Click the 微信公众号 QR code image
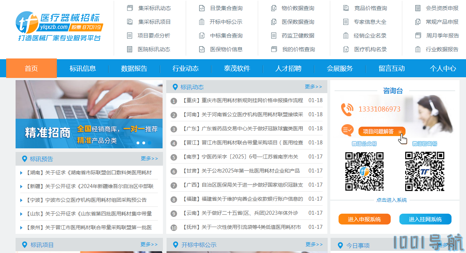The width and height of the screenshot is (466, 253). pos(364,171)
